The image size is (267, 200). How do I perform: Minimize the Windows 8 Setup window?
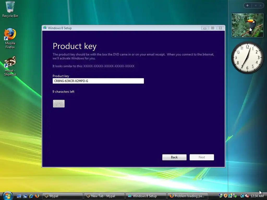point(205,28)
